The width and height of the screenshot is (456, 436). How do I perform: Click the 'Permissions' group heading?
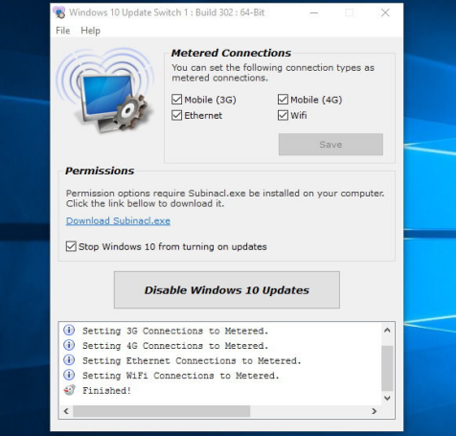point(100,171)
